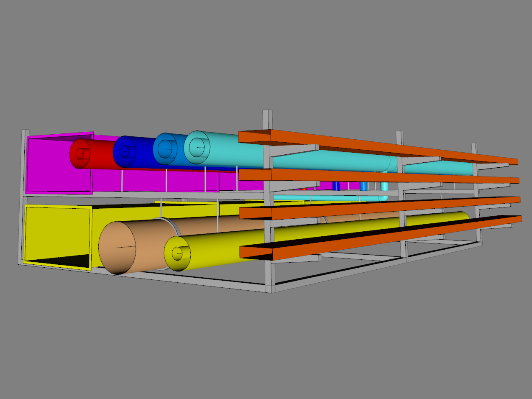Select the red insulated pipe
This screenshot has height=399, width=532.
pos(95,154)
